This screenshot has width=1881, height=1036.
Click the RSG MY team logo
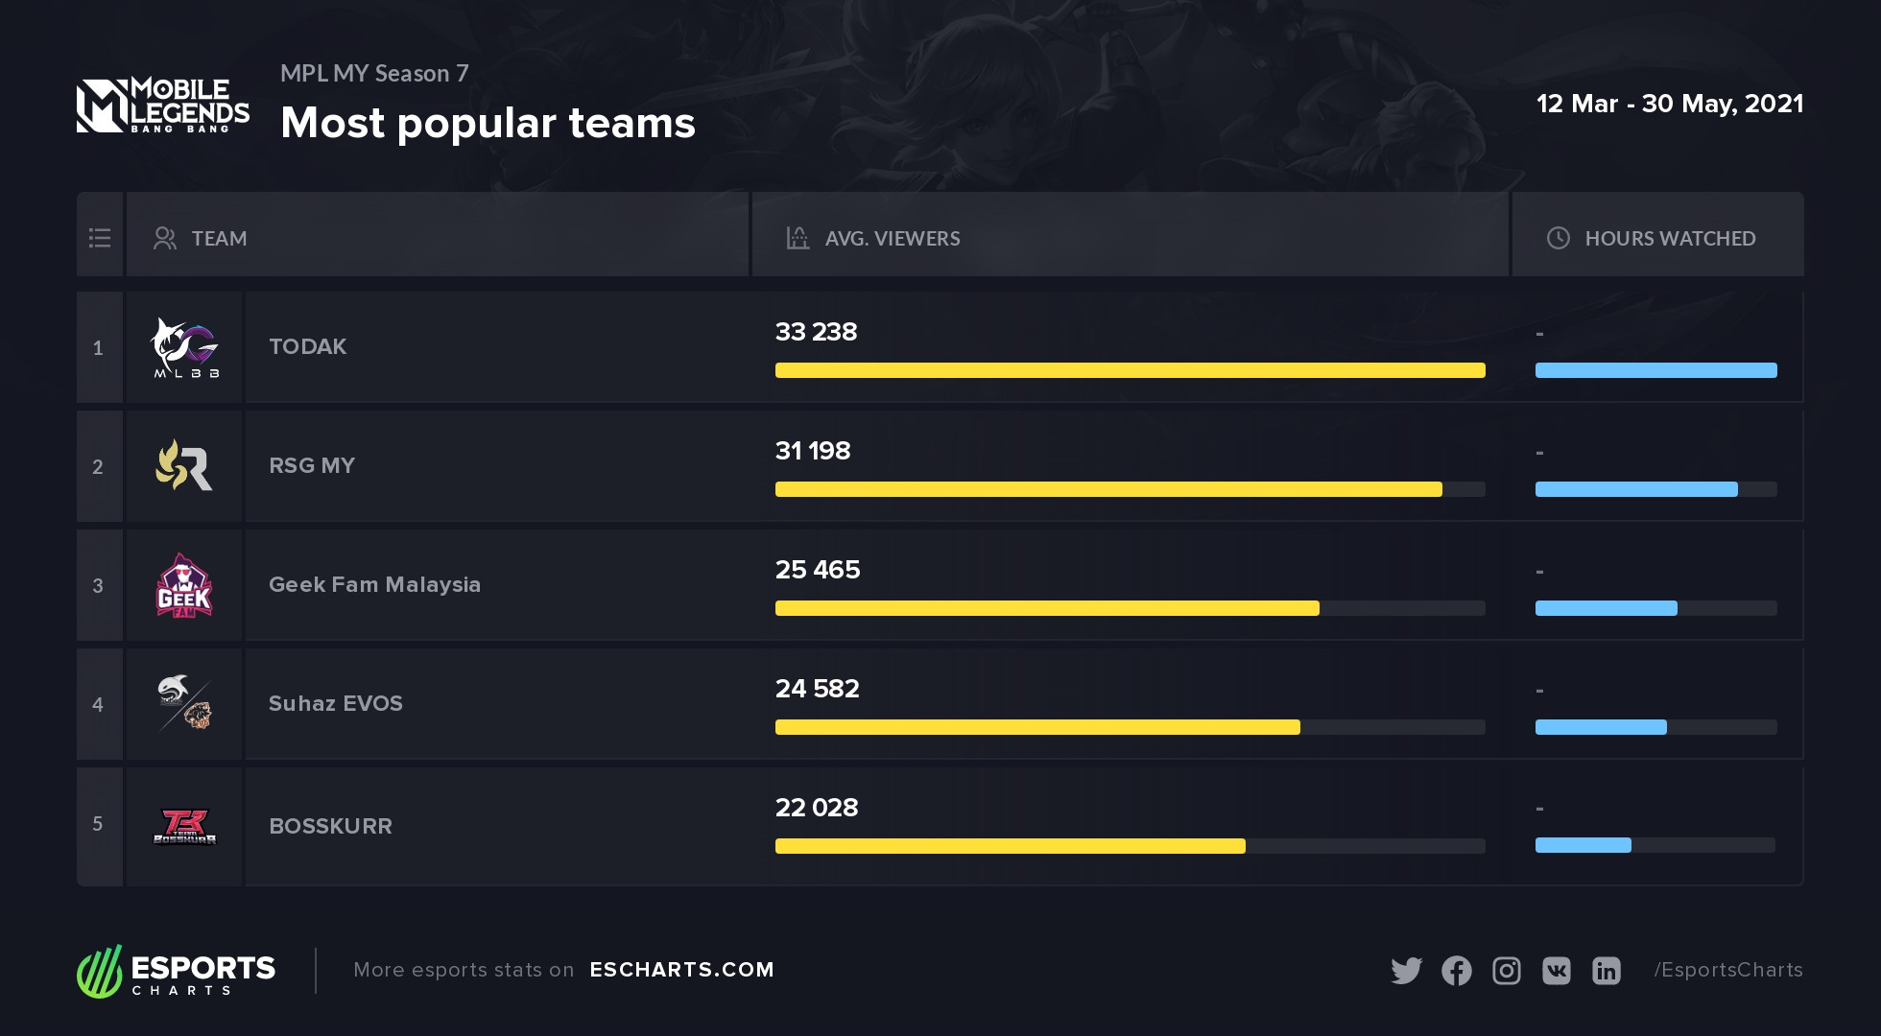184,465
